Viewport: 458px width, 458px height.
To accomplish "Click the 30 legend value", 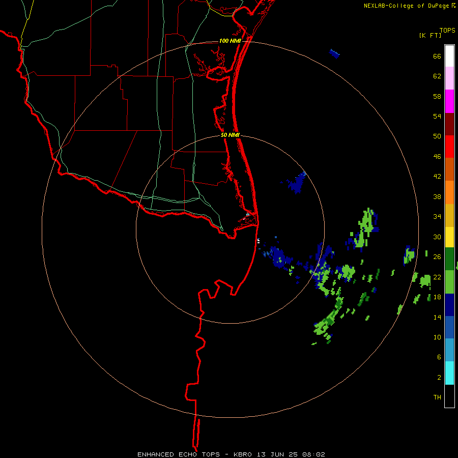I will (437, 237).
